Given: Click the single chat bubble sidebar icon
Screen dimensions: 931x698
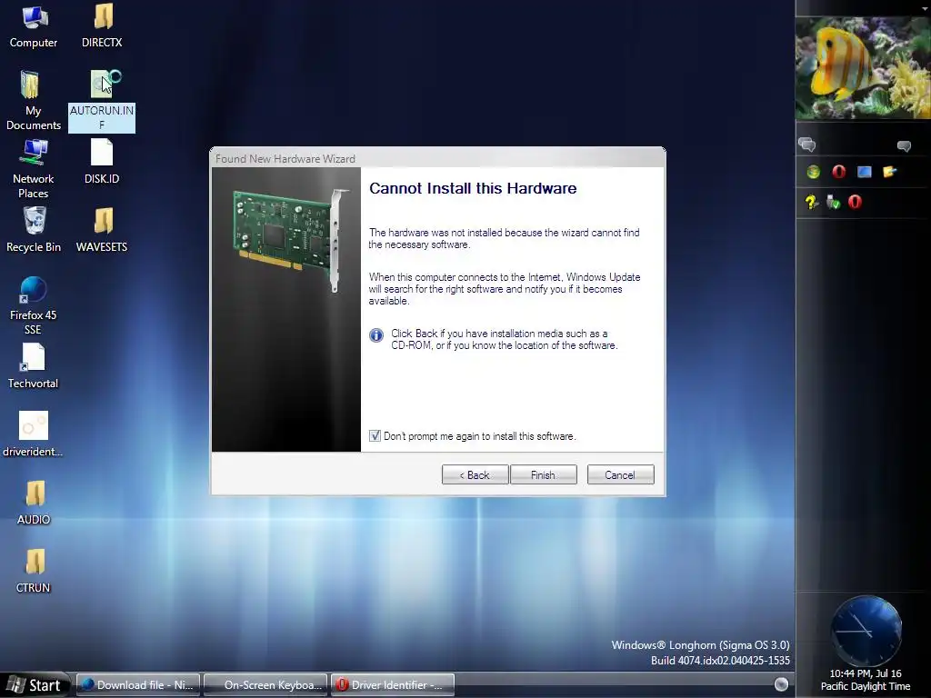Looking at the screenshot, I should [x=904, y=146].
